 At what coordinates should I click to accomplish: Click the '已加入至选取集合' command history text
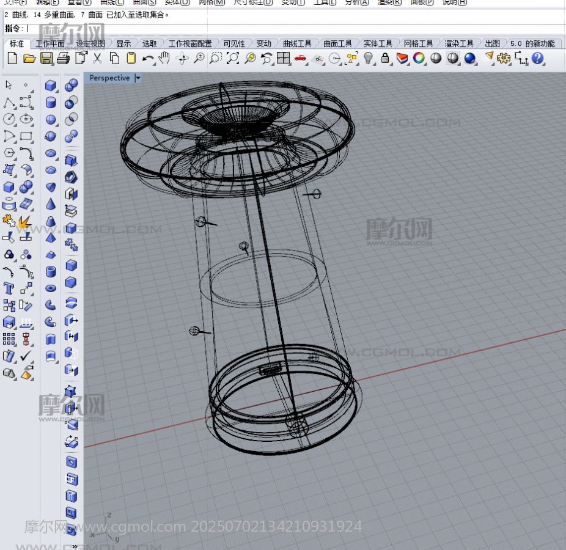click(138, 15)
